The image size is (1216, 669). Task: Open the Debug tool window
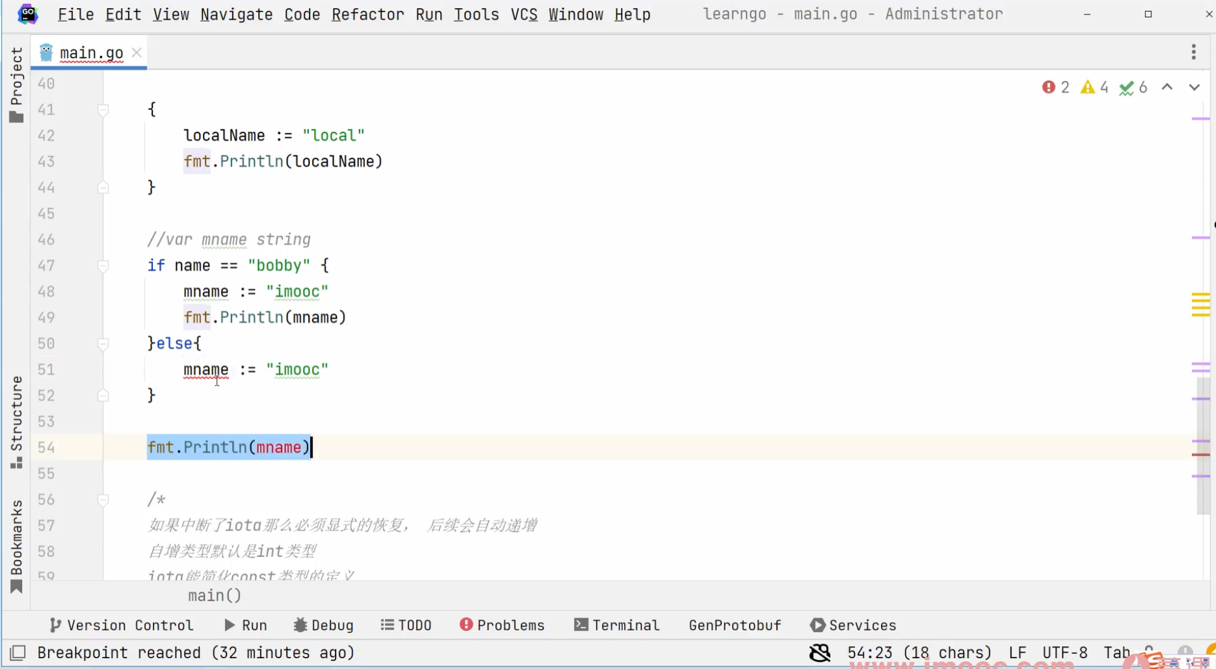point(324,625)
